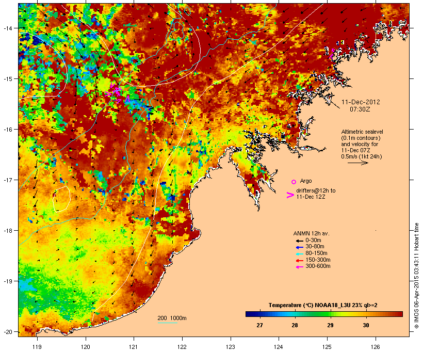
Task: Click the cyan 80-150m arrow legend symbol
Action: 299,254
